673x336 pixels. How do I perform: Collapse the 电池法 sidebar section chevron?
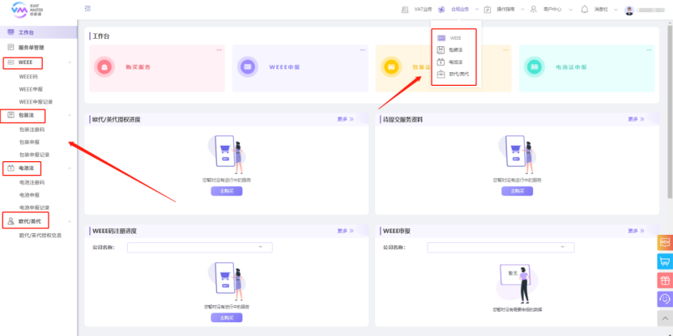point(70,168)
